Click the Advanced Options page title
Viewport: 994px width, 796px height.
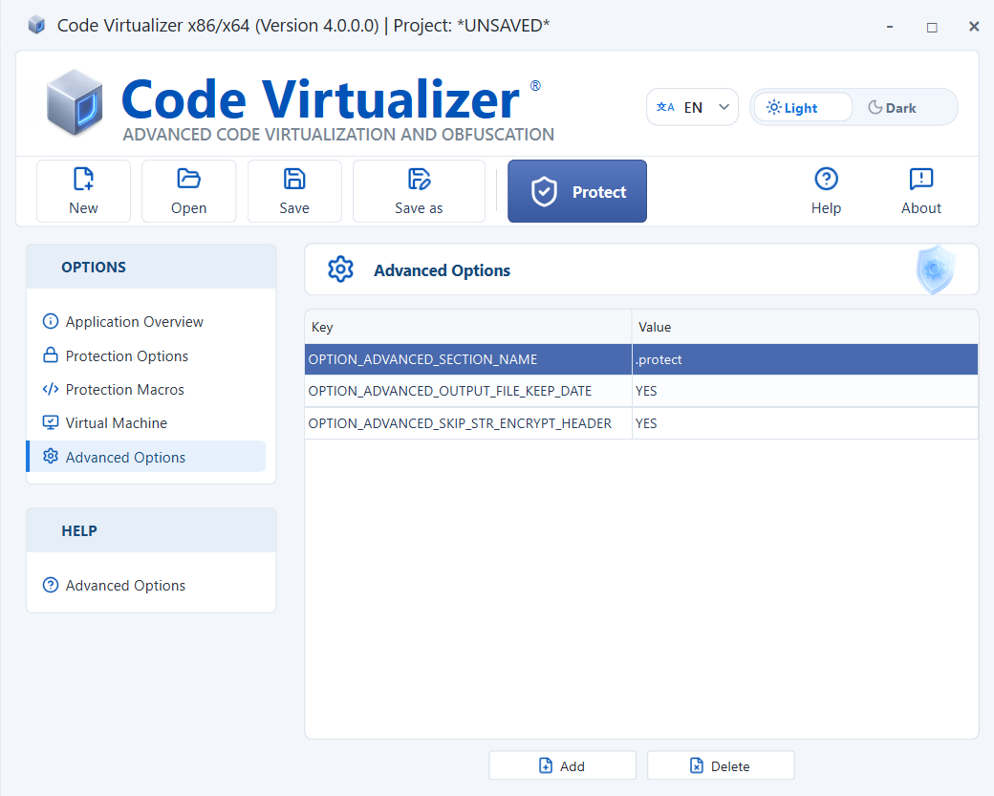pos(442,270)
